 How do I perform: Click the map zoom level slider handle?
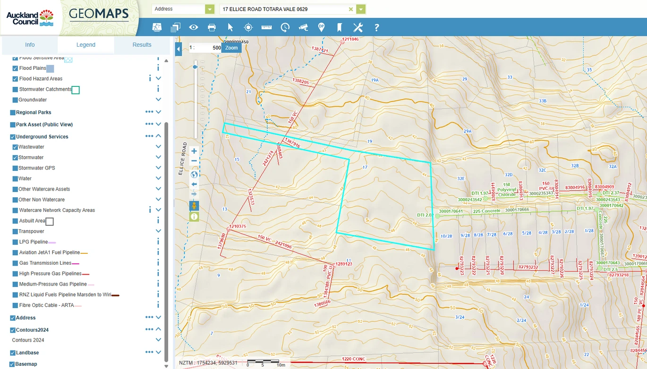point(195,67)
